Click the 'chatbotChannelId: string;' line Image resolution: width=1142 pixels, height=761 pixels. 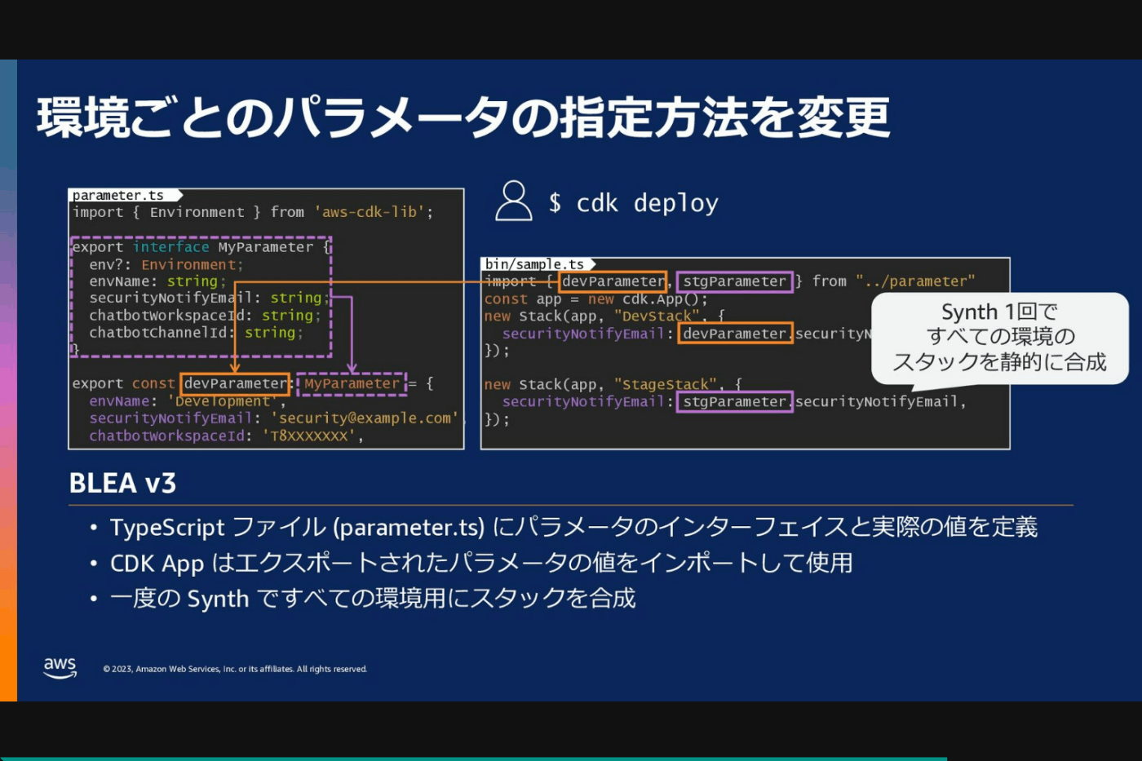coord(197,333)
